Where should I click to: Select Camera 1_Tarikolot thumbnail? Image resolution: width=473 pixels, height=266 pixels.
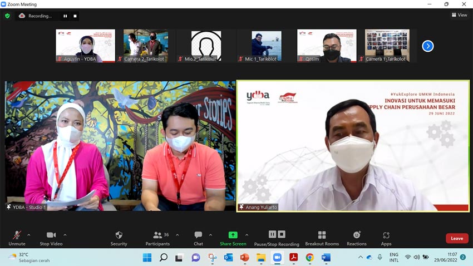point(387,46)
